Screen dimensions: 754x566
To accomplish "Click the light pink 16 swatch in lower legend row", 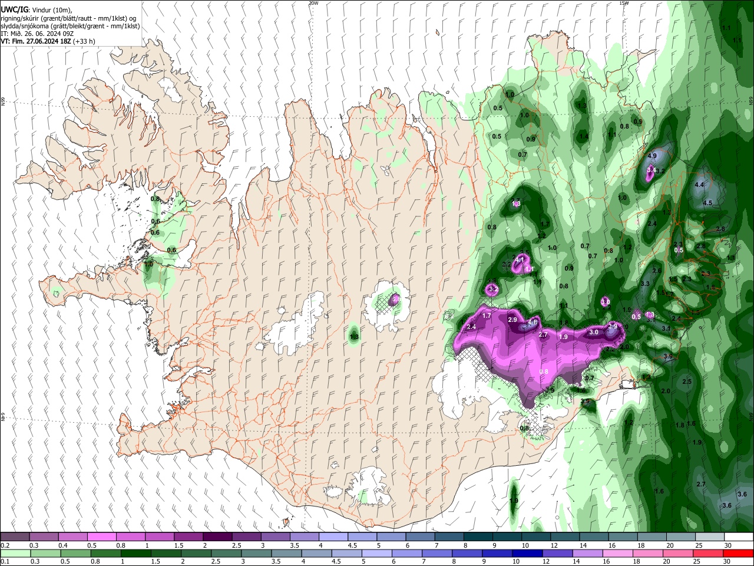I will point(618,554).
